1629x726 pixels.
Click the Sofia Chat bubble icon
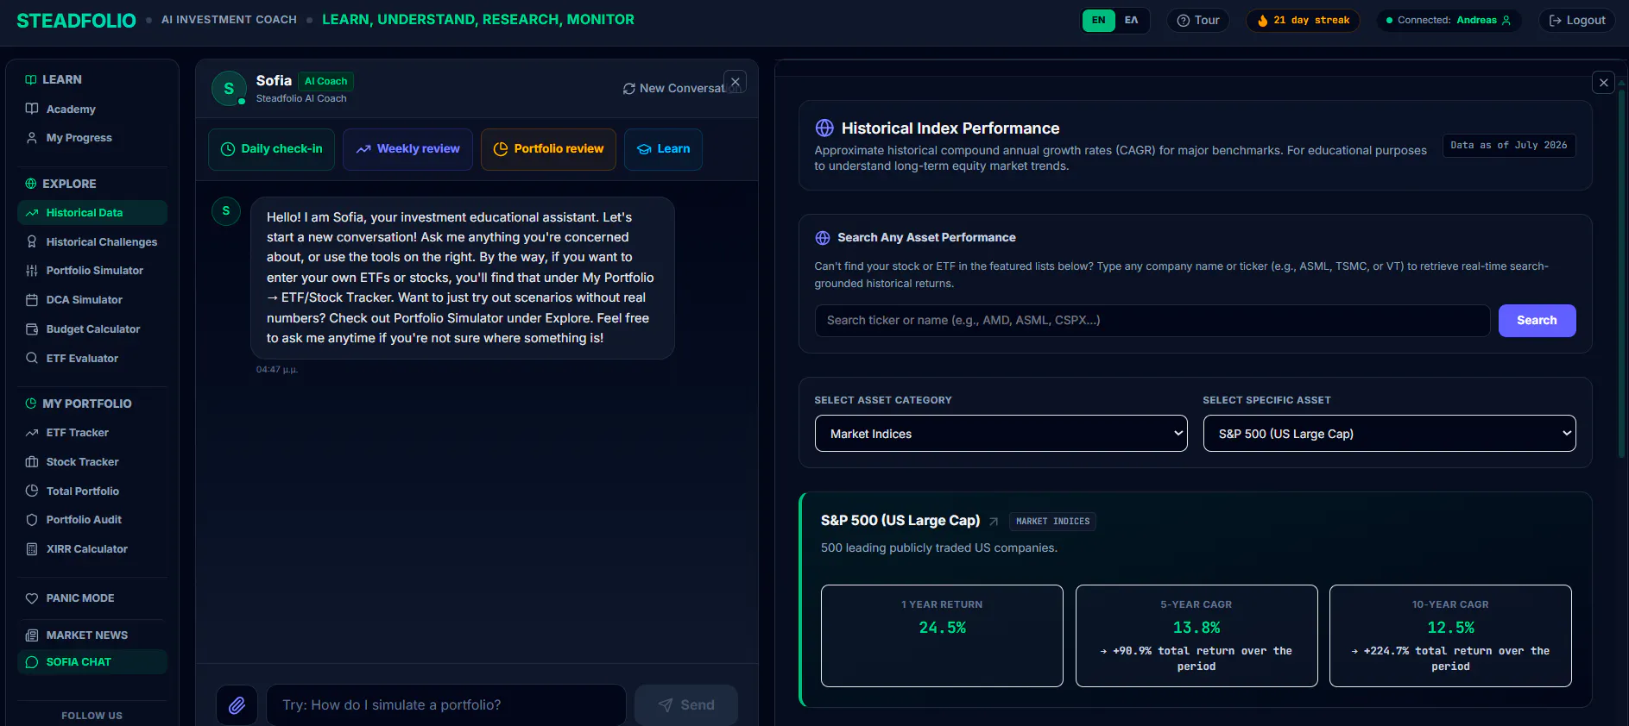pyautogui.click(x=32, y=662)
